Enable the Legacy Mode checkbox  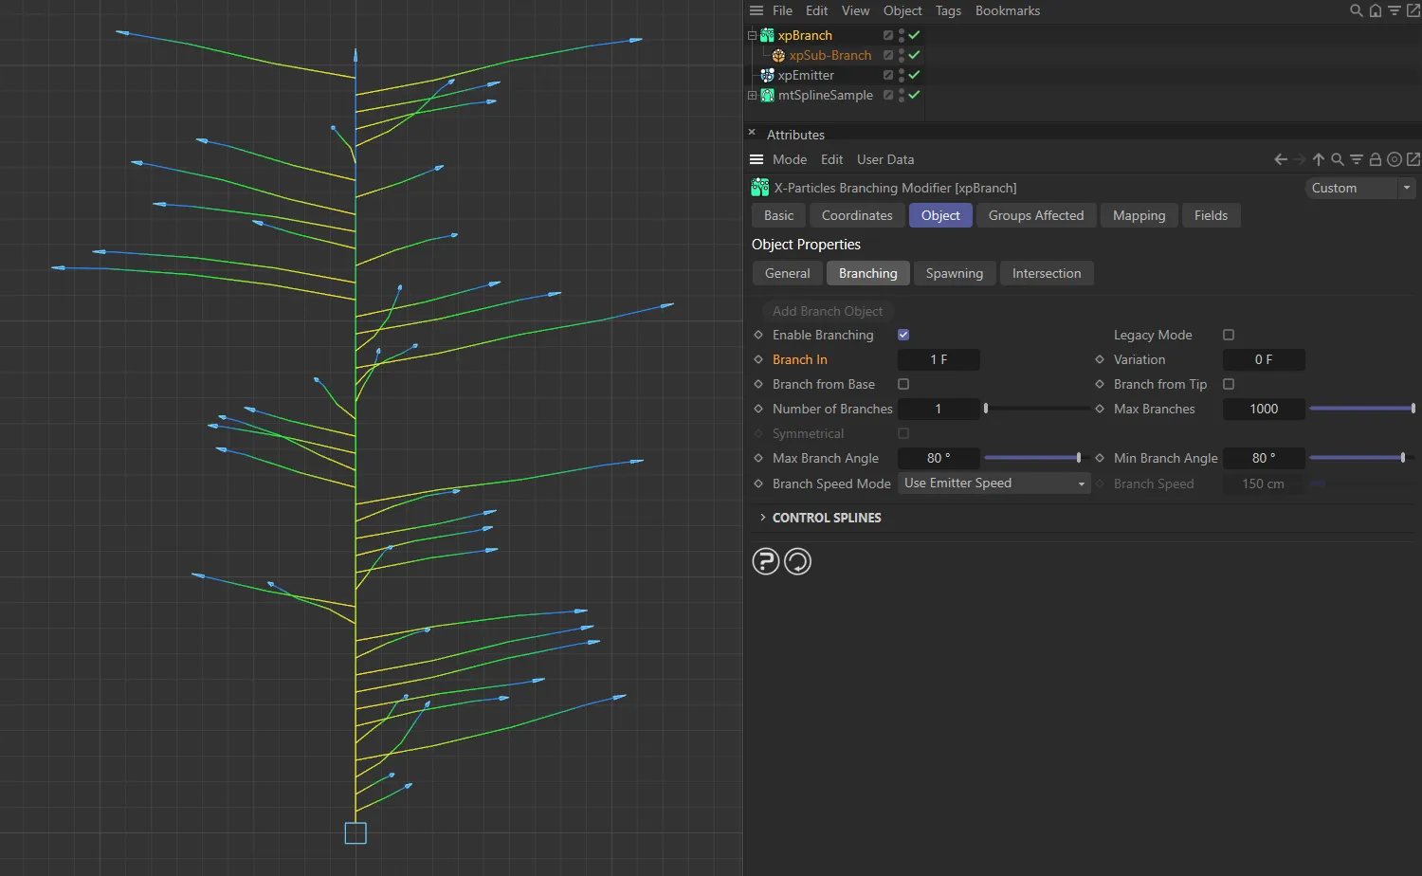[x=1229, y=335]
